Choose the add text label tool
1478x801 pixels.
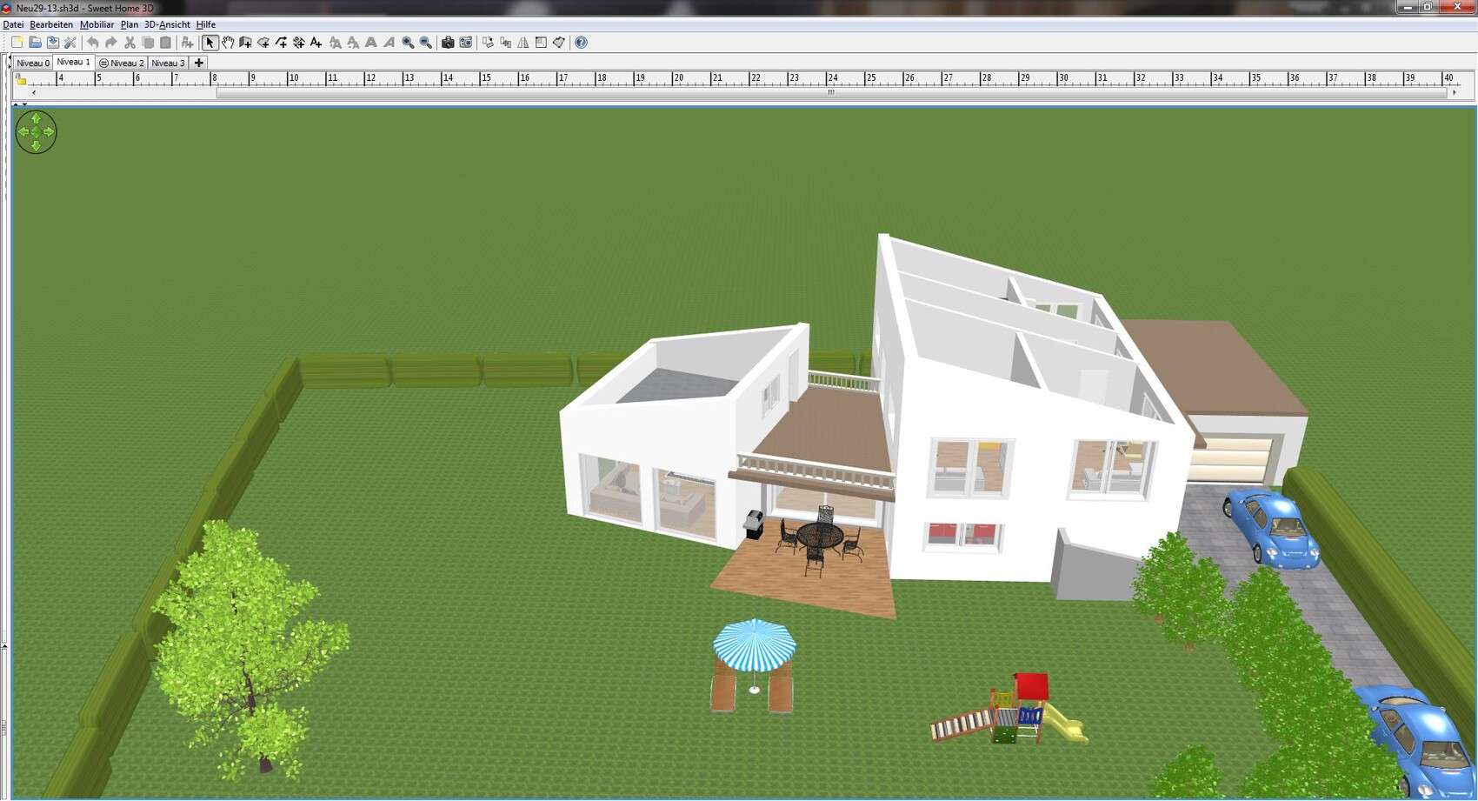click(316, 43)
